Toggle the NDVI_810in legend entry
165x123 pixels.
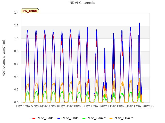tap(68, 118)
